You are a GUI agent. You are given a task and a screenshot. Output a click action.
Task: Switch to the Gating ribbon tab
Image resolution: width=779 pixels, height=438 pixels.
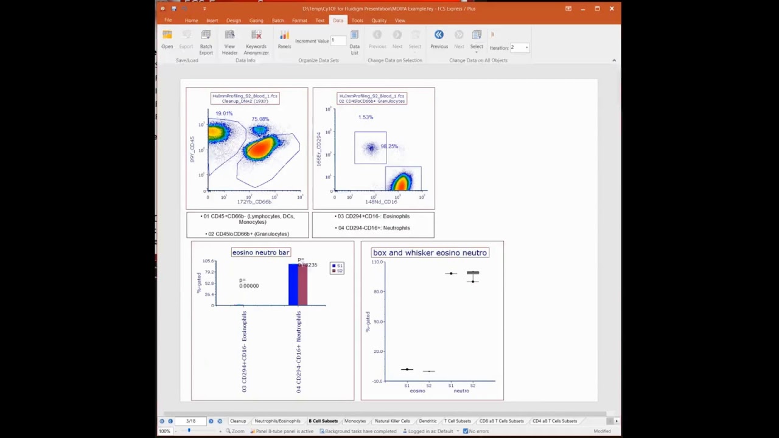click(256, 21)
